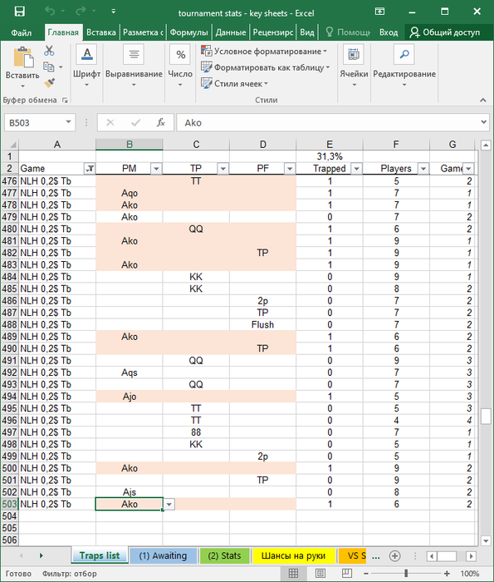Collapse the ribbon with the chevron
494x582 pixels.
pos(483,100)
